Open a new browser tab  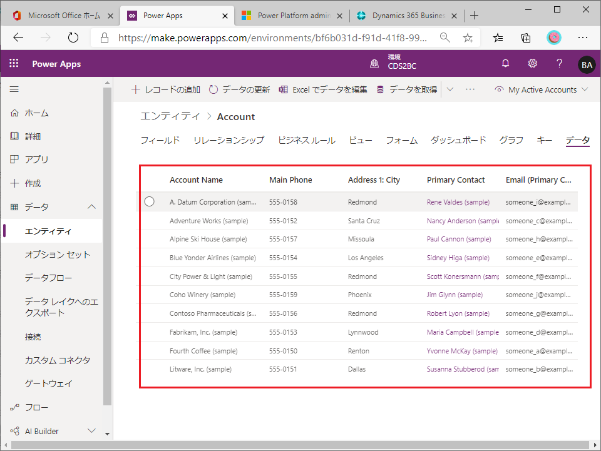tap(474, 15)
